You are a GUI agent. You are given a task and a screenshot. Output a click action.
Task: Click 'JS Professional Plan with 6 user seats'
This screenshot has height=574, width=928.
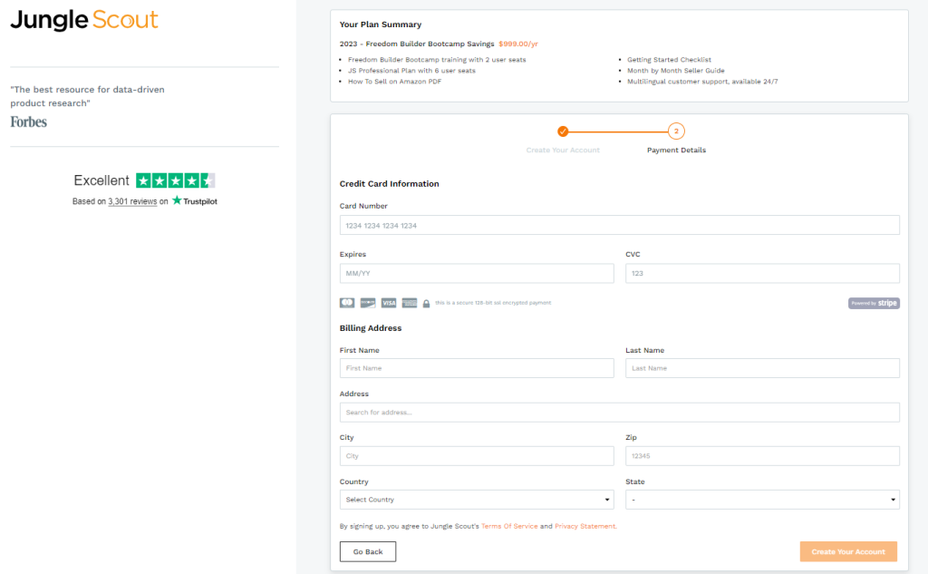(x=411, y=71)
